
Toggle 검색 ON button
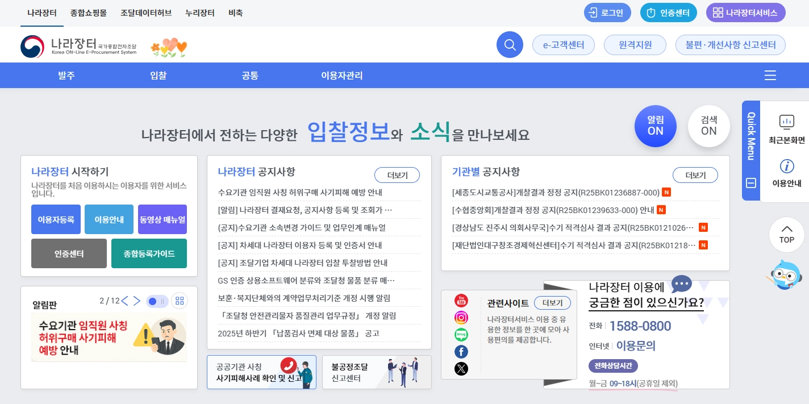(709, 126)
